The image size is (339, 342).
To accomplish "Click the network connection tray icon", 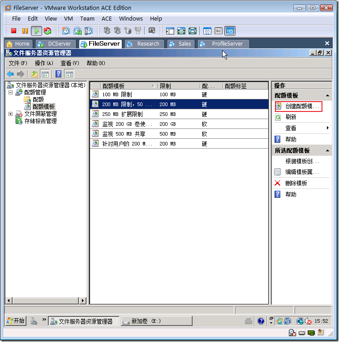I will 300,321.
